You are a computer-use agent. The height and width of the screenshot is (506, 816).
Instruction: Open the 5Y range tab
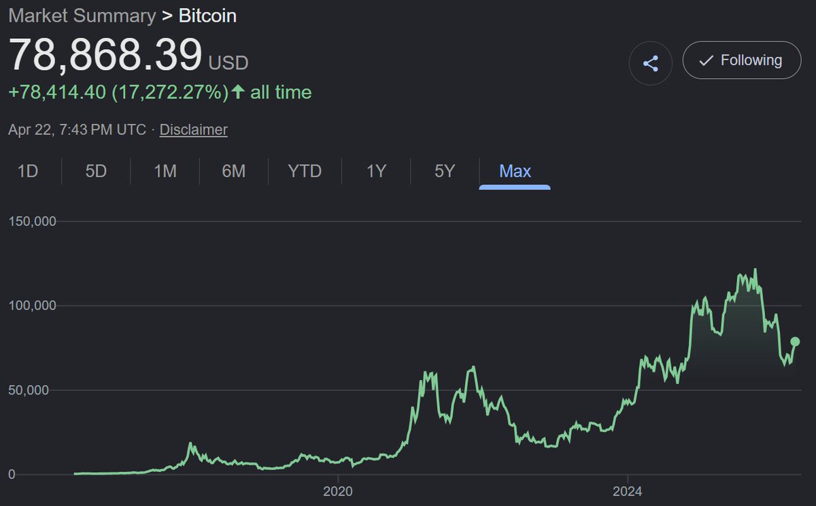pyautogui.click(x=444, y=171)
